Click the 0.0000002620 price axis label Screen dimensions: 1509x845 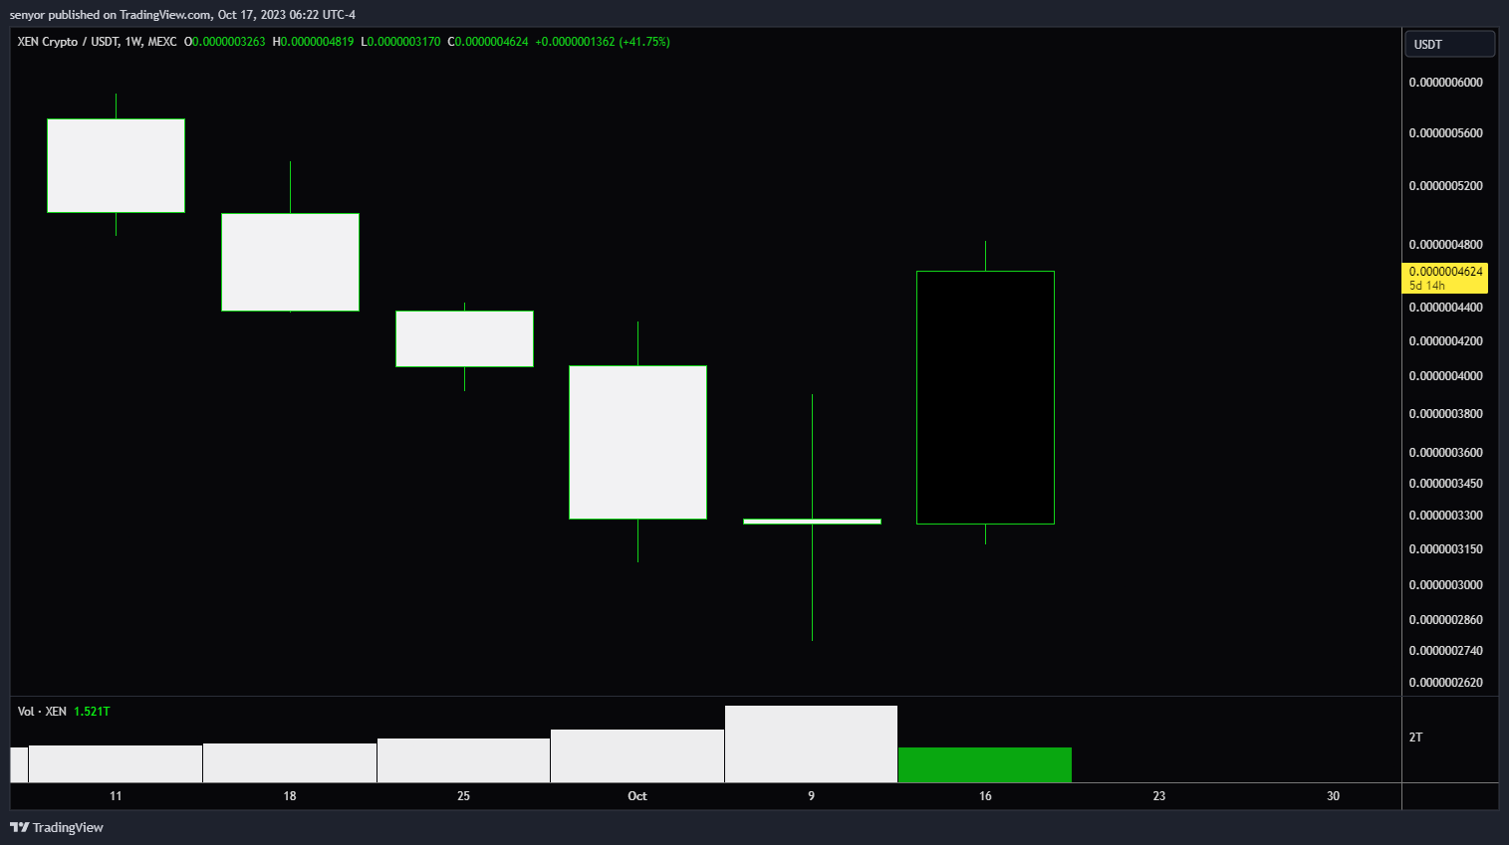coord(1445,683)
